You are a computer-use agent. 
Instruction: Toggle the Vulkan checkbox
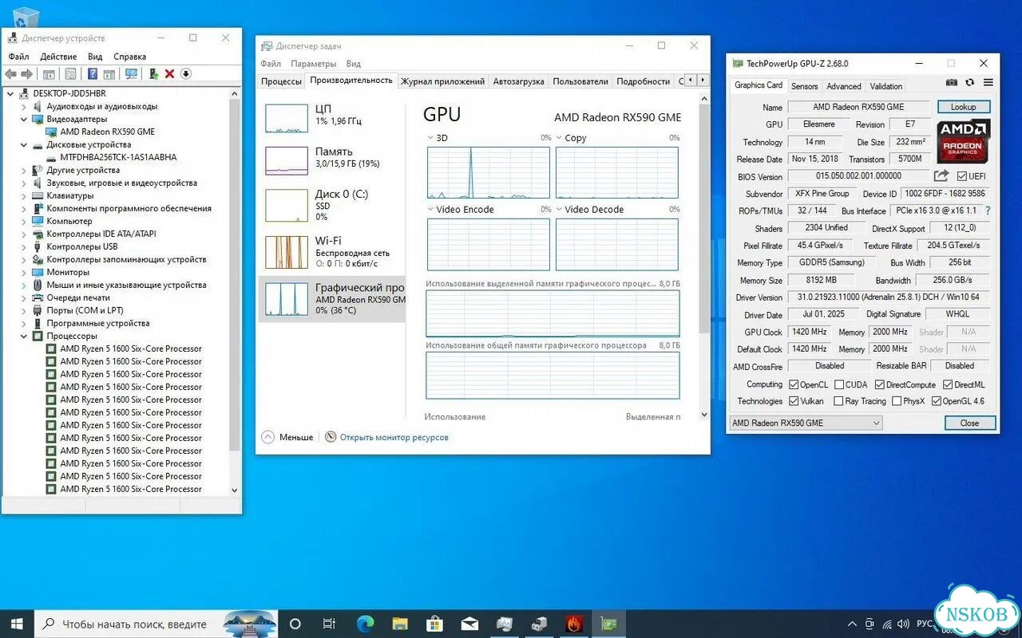[793, 401]
